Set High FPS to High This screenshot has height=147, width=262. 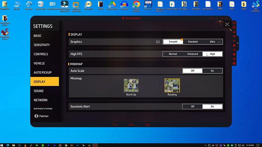(x=212, y=54)
